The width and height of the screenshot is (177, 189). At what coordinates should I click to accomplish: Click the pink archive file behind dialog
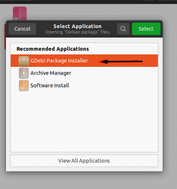[x=20, y=13]
